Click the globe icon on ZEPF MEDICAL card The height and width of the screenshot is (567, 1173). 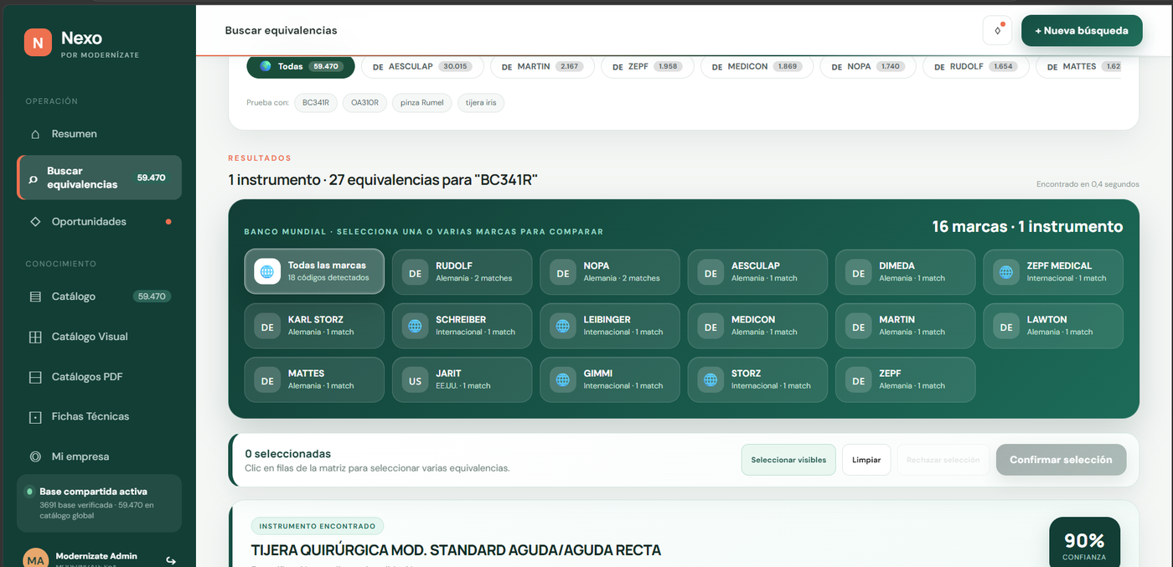click(1006, 271)
